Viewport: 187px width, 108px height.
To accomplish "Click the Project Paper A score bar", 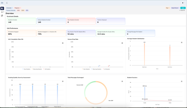I will click(45, 95).
